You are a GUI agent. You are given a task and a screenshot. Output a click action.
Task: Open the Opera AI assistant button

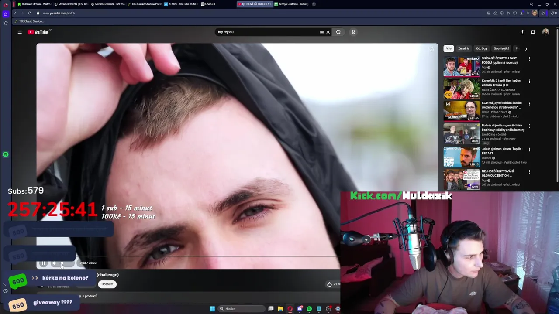pyautogui.click(x=554, y=13)
